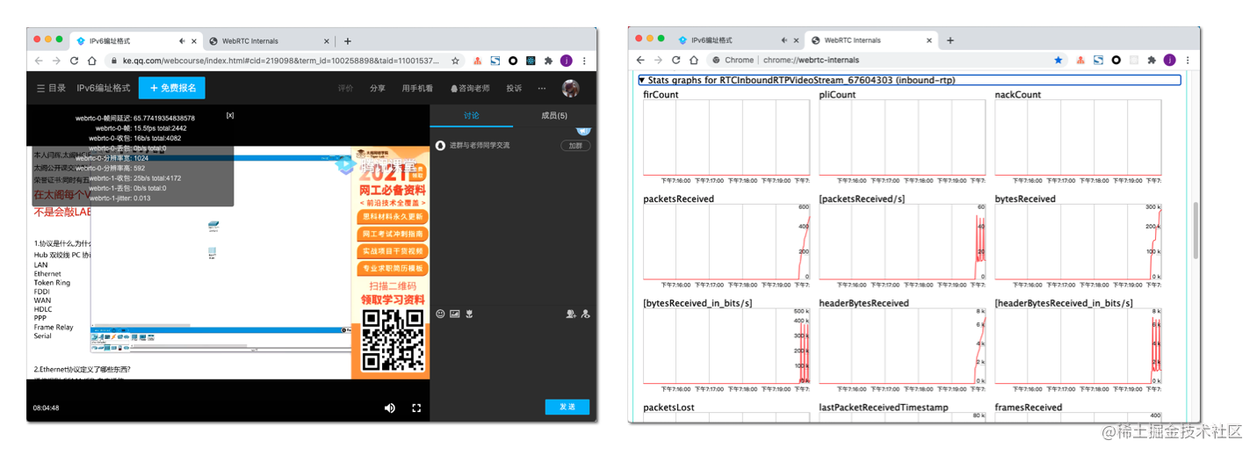Close the IPv6编址格式 tab in the left window

coord(193,40)
